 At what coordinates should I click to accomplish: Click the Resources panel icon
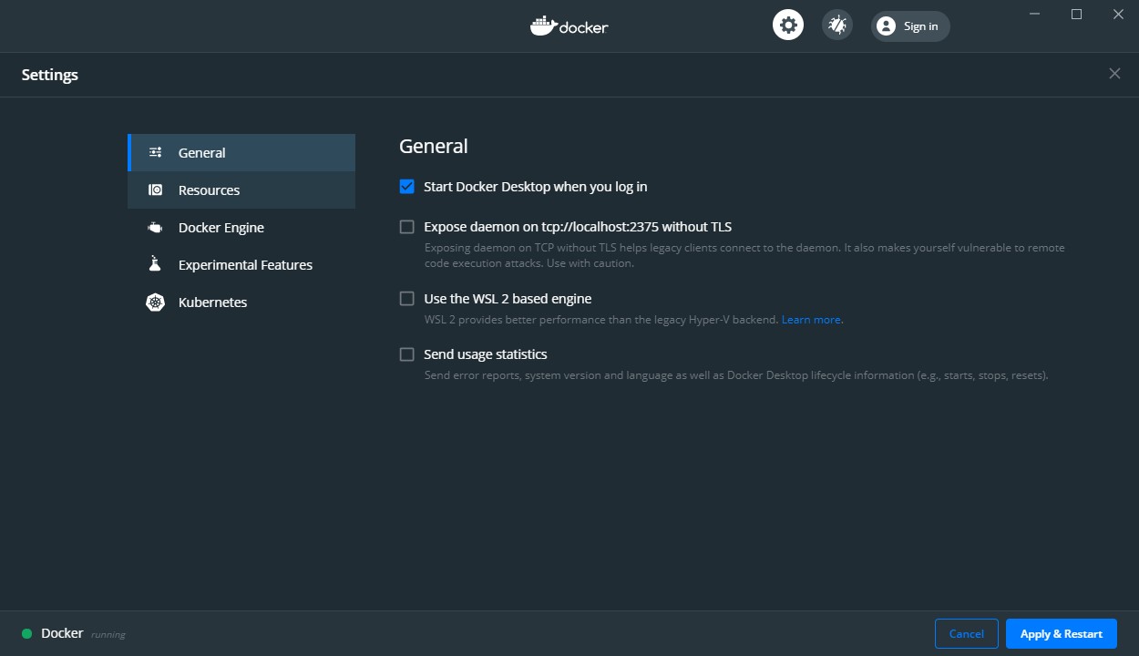point(155,190)
